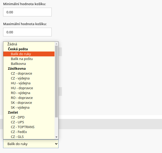Select Balík na poštu option

(x=22, y=59)
